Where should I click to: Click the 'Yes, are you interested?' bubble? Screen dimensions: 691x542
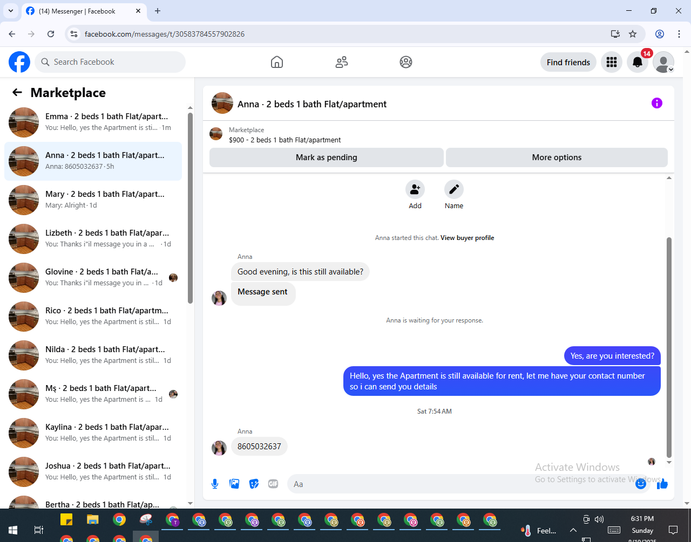612,356
